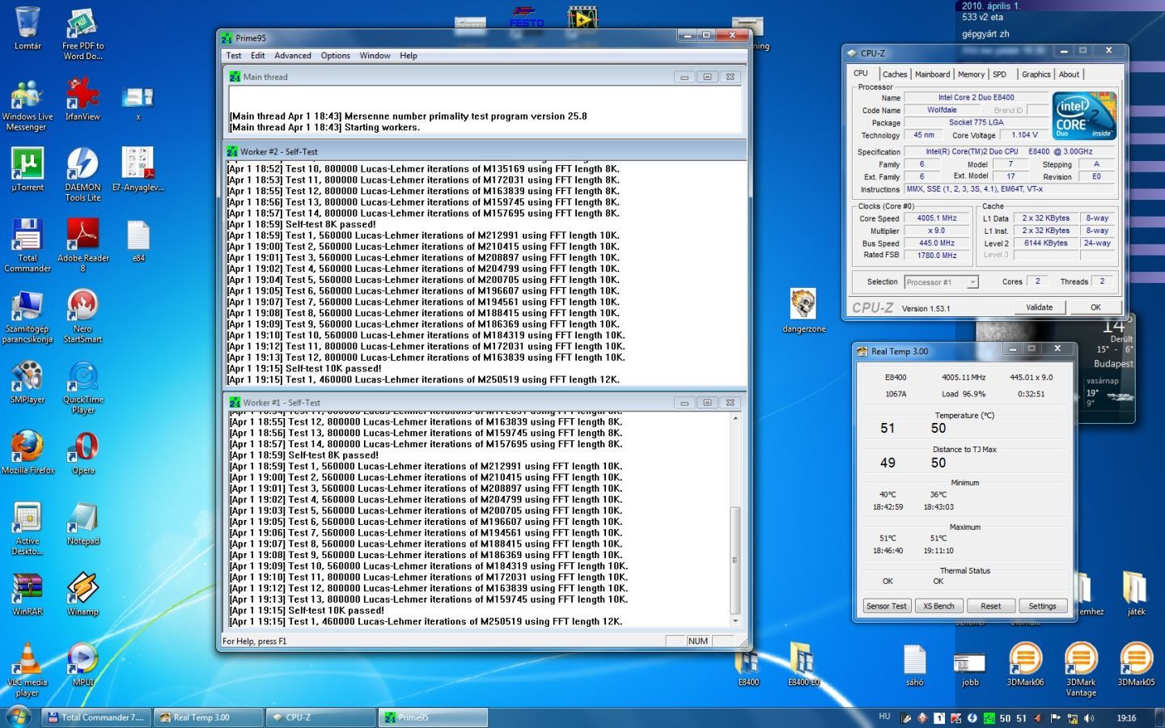Launch 3DMark Vantage shortcut
This screenshot has height=728, width=1165.
pyautogui.click(x=1080, y=670)
